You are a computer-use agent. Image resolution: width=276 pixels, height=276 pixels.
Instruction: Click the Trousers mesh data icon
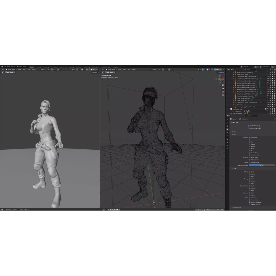click(x=245, y=105)
